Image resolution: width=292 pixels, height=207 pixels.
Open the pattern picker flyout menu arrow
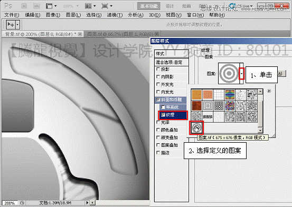[269, 91]
